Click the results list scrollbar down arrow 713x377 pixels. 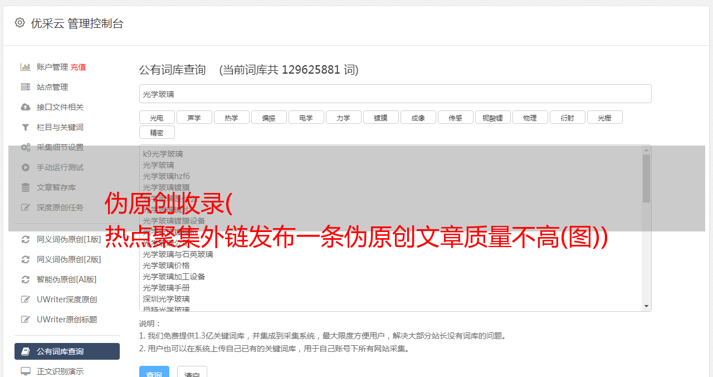click(x=646, y=306)
